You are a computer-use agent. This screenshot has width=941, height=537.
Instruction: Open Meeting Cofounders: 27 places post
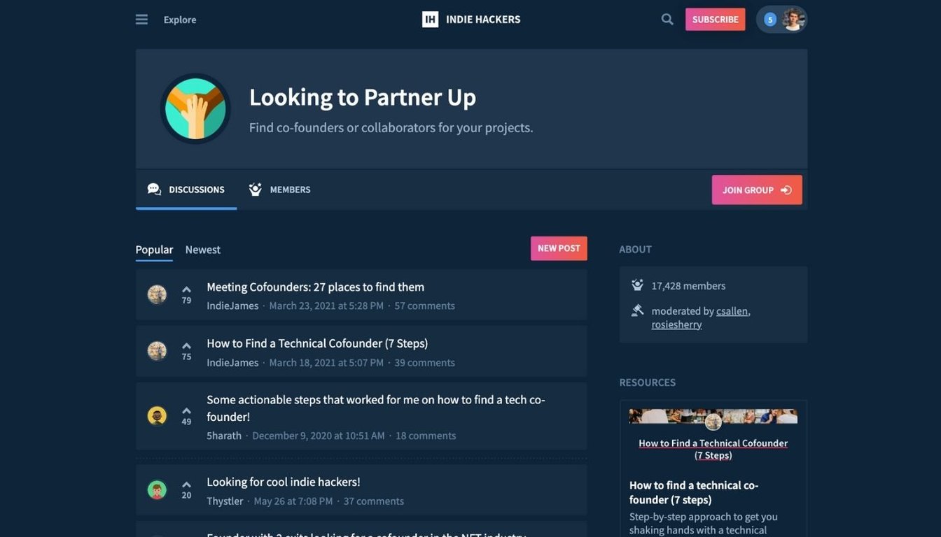tap(315, 287)
